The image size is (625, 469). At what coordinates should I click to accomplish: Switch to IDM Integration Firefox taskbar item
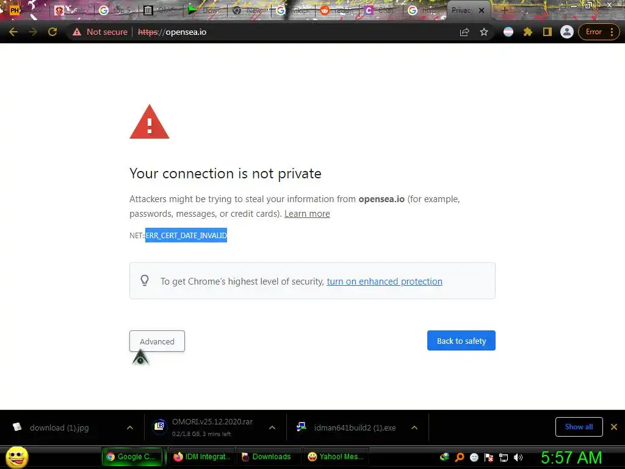[x=201, y=457]
